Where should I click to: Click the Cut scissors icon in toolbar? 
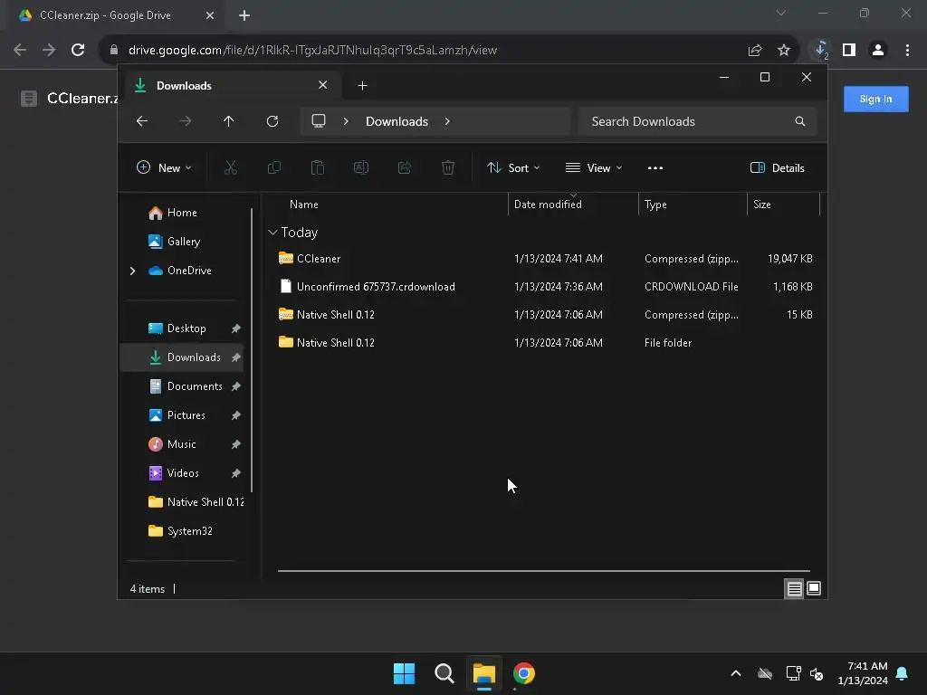click(x=231, y=167)
